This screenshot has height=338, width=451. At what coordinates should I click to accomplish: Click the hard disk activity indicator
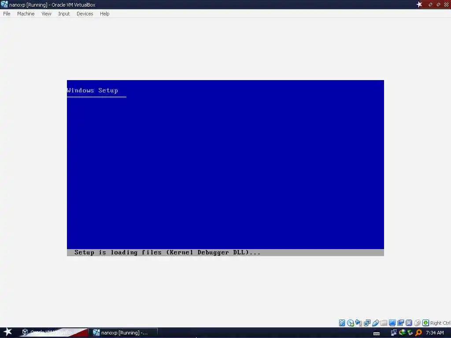pyautogui.click(x=342, y=323)
